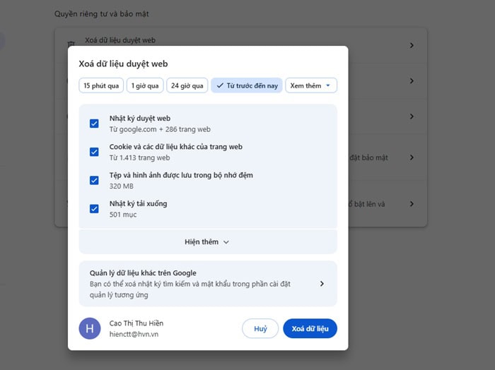495x370 pixels.
Task: Uncheck the Nhật ký duyệt web checkbox
Action: (x=94, y=124)
